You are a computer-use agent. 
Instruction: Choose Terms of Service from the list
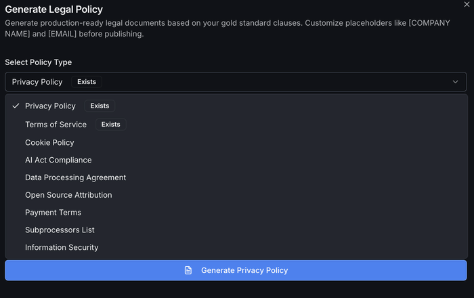56,125
